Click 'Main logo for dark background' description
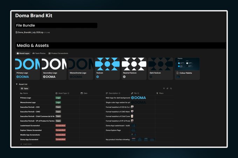 point(118,98)
